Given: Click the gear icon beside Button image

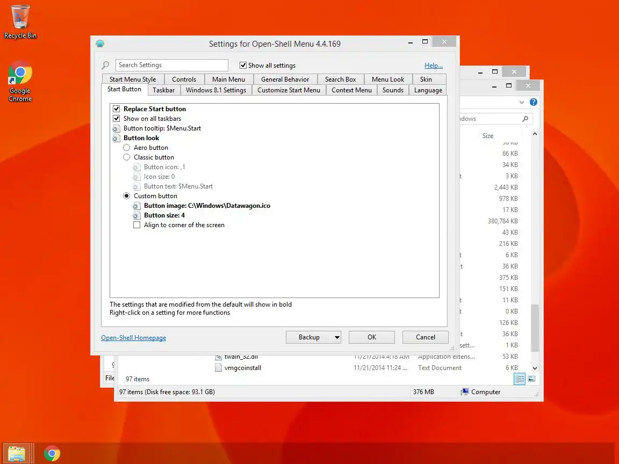Looking at the screenshot, I should [136, 206].
